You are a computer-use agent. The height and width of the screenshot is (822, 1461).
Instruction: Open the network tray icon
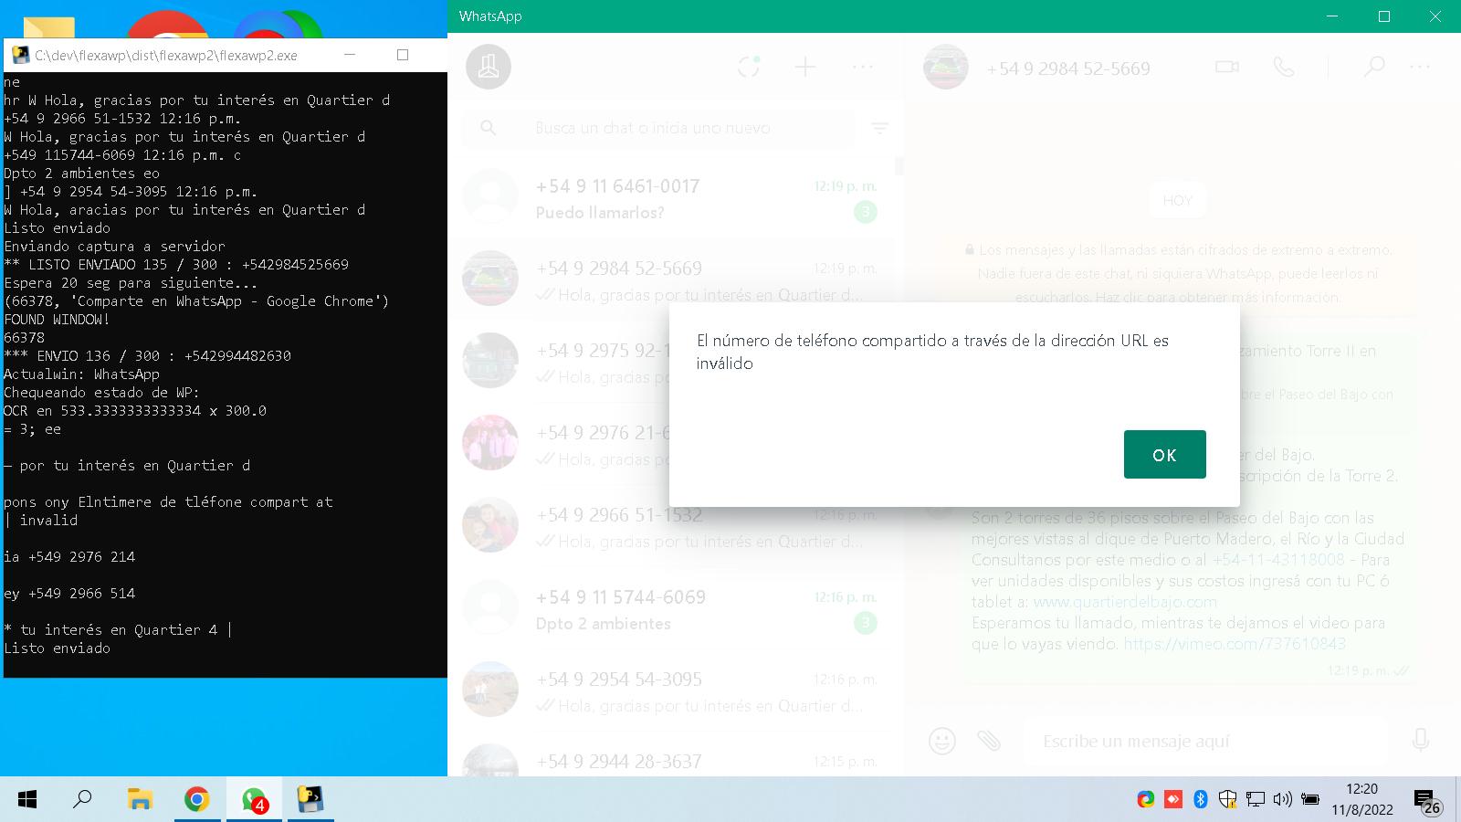pos(1256,799)
